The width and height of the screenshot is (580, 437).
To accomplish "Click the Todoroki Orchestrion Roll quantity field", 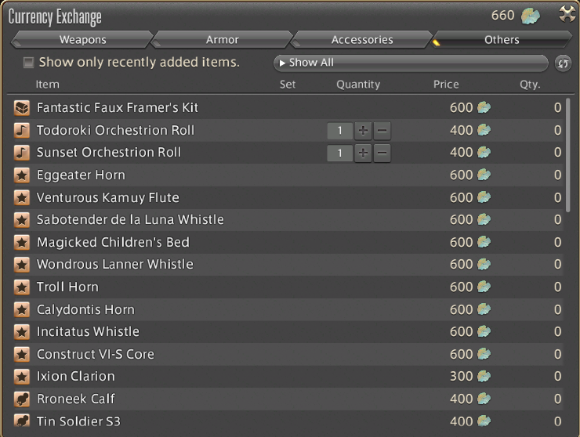I will coord(339,131).
